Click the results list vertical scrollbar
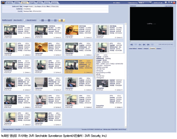This screenshot has height=139, width=177. click(126, 75)
